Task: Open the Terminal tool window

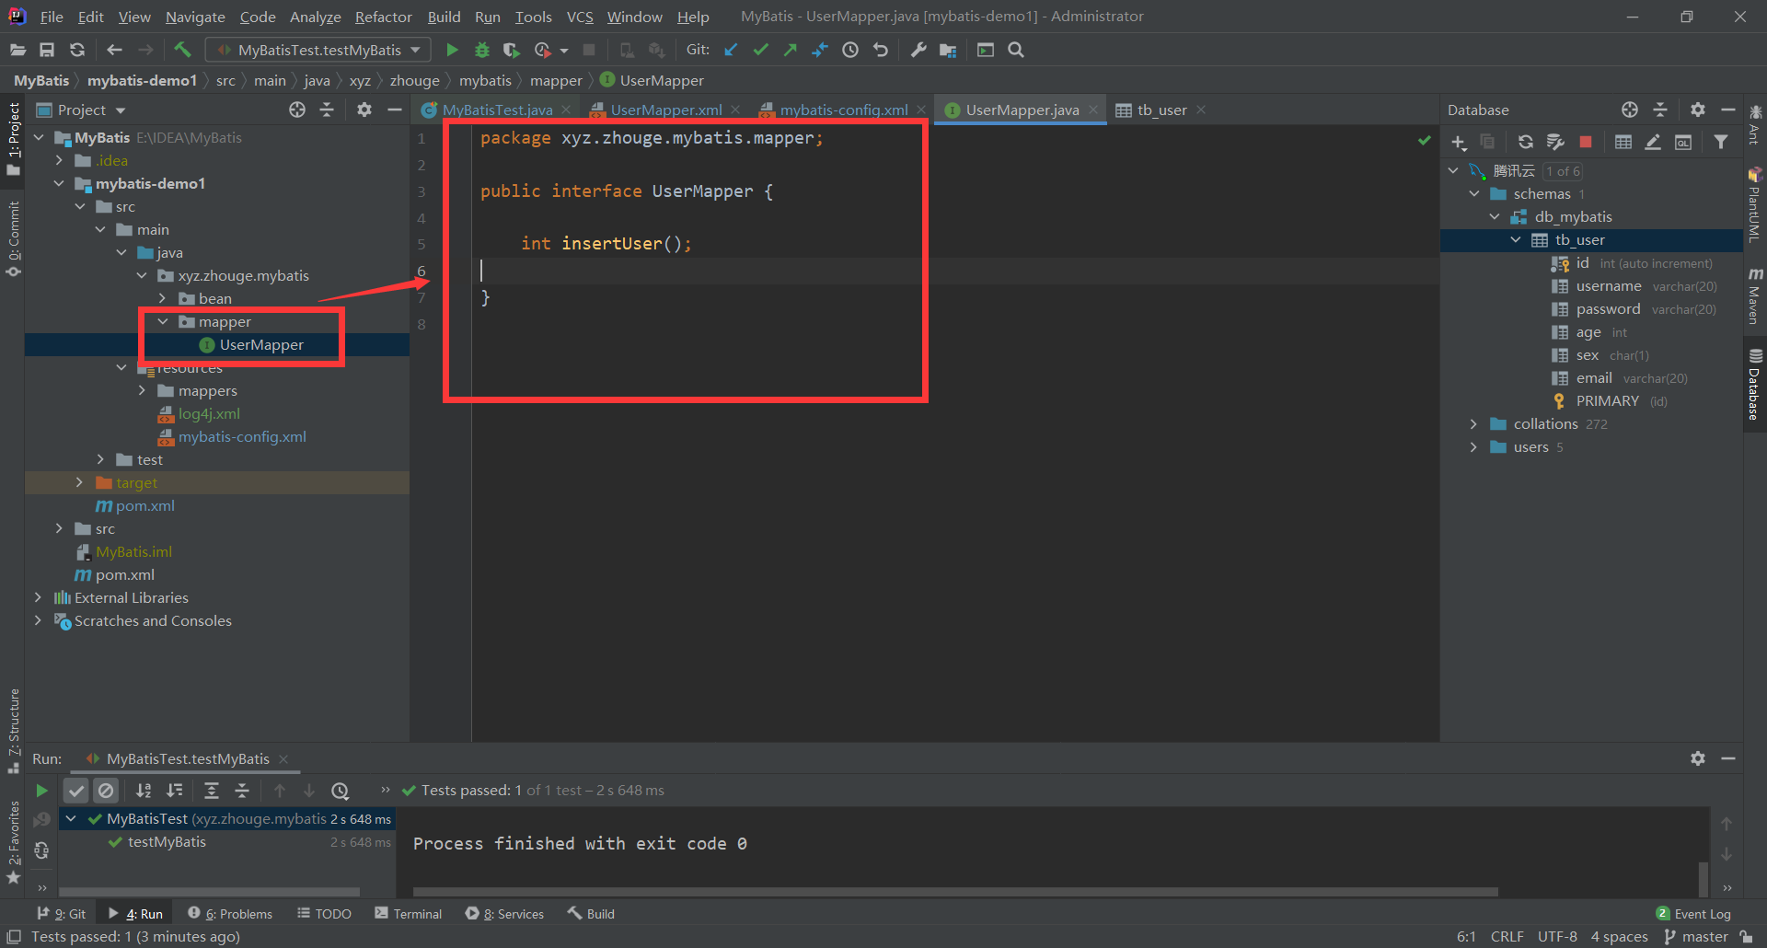Action: pyautogui.click(x=409, y=914)
